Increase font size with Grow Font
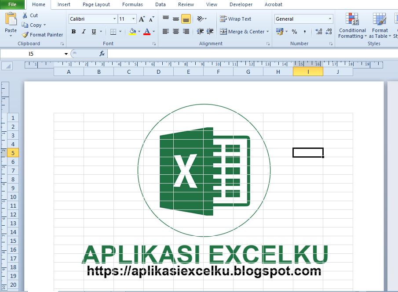The width and height of the screenshot is (398, 292). point(142,19)
